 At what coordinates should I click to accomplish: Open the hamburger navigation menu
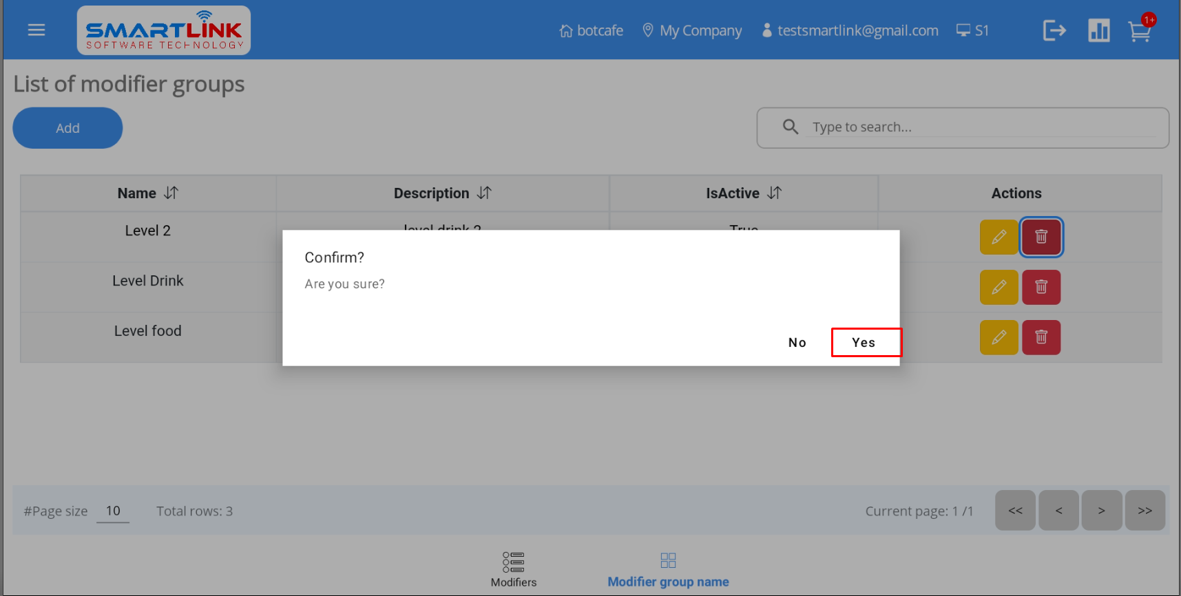(36, 30)
